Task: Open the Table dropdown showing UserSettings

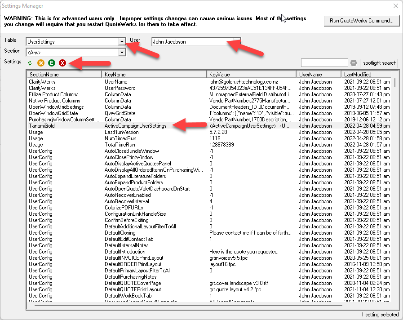Action: click(x=121, y=42)
